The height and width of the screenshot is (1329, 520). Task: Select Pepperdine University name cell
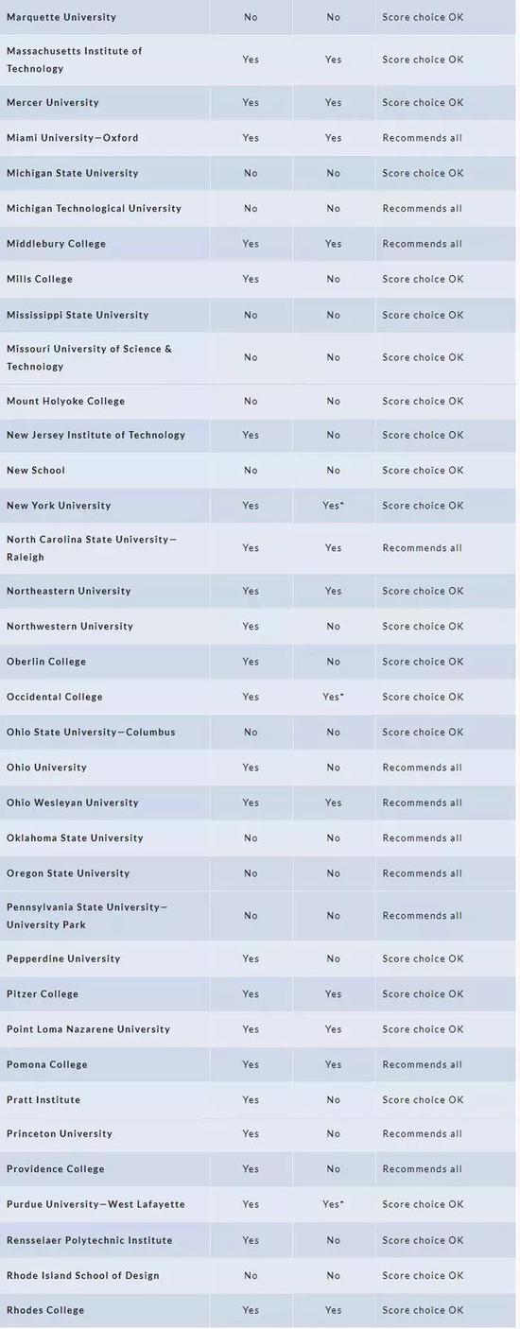(63, 958)
